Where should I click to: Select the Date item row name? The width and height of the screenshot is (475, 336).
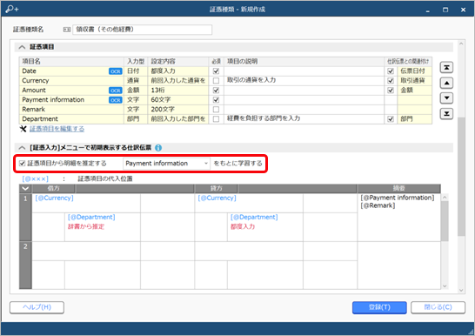pos(29,71)
